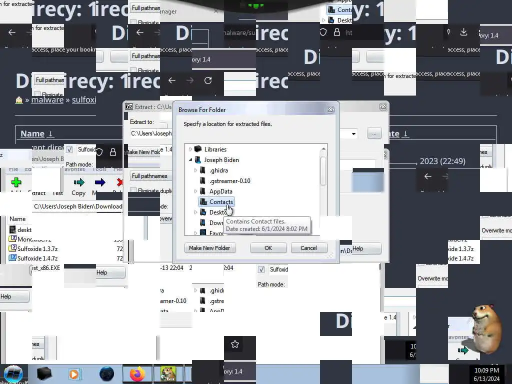Click Cancel in Browse For Folder
The height and width of the screenshot is (384, 512).
(x=308, y=248)
